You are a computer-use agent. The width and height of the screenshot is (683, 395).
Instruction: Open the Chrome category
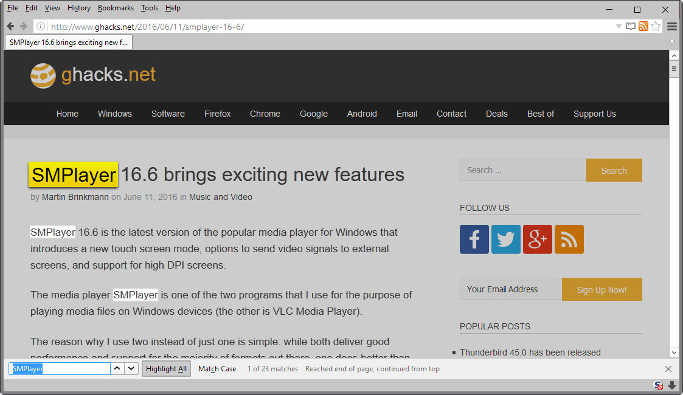(x=265, y=114)
